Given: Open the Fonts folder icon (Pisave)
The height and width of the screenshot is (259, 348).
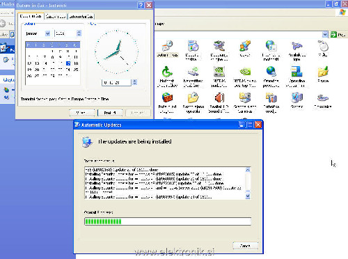Looking at the screenshot, I should point(323,72).
